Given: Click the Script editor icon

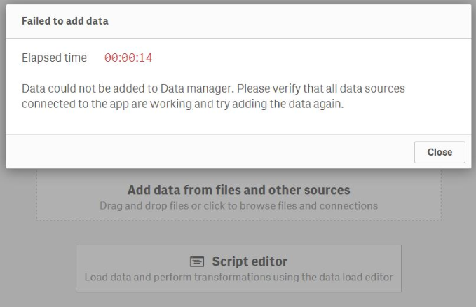Looking at the screenshot, I should pos(197,261).
